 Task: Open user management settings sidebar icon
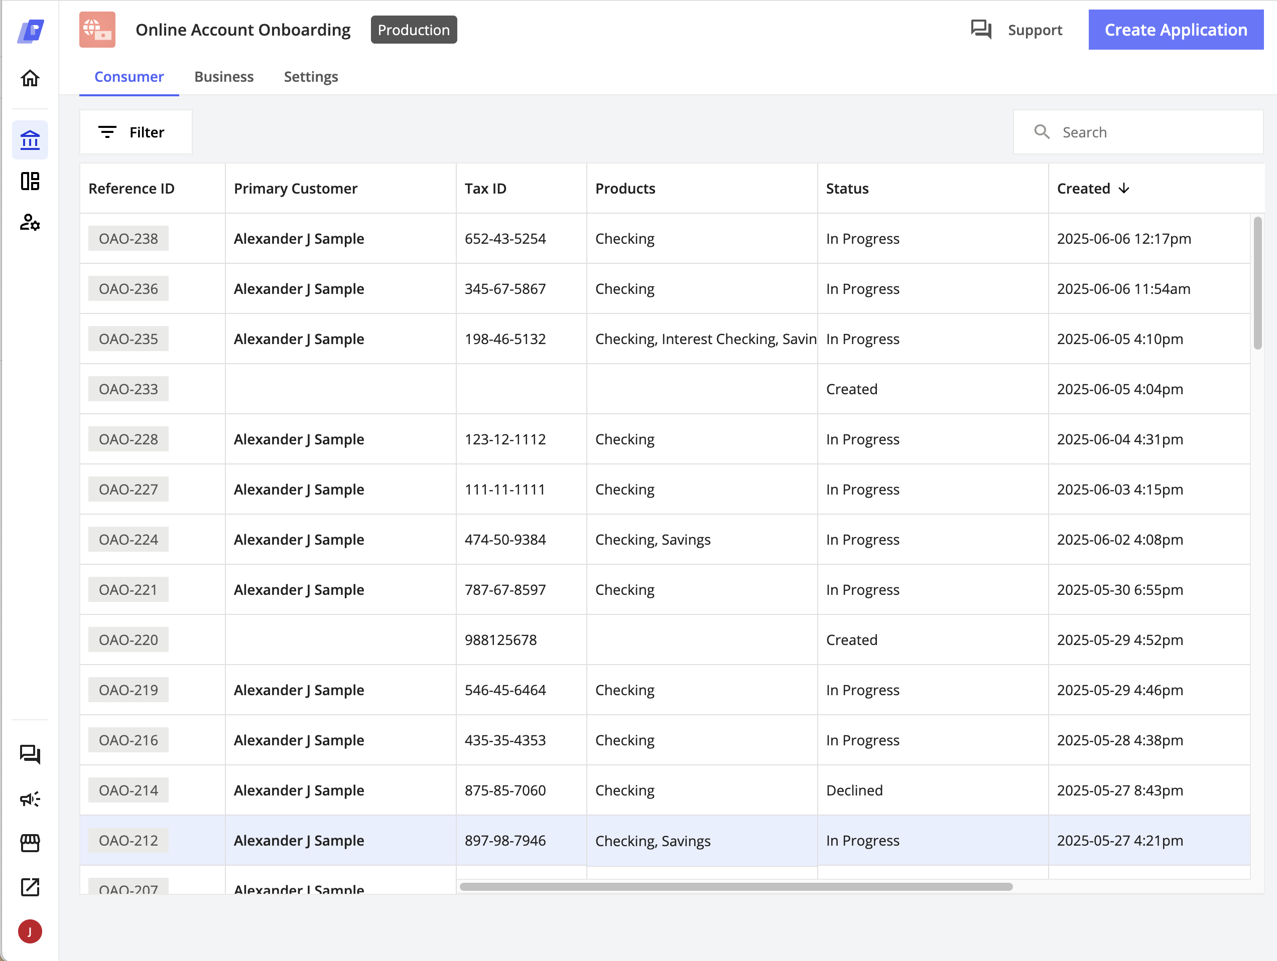(30, 223)
